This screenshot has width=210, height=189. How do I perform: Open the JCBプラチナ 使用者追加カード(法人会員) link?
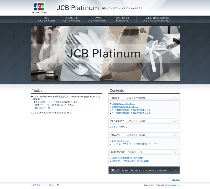click(x=130, y=161)
